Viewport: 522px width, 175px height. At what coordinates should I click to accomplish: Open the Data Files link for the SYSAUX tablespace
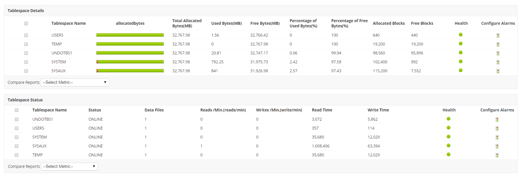coord(146,146)
